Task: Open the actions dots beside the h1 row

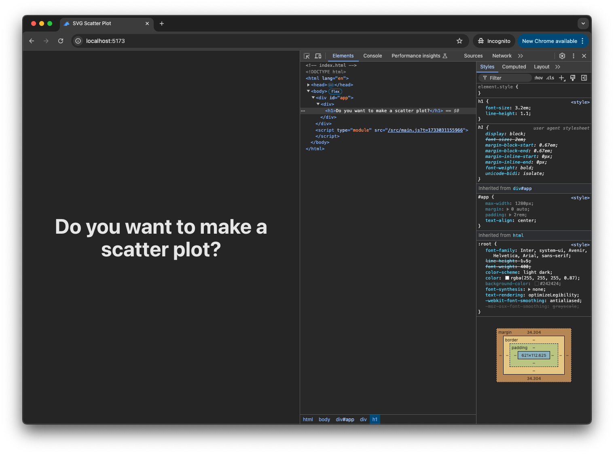Action: point(303,111)
